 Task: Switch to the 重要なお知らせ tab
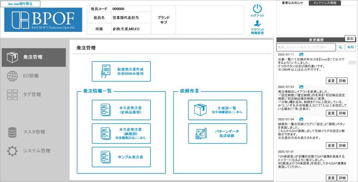coord(293,3)
